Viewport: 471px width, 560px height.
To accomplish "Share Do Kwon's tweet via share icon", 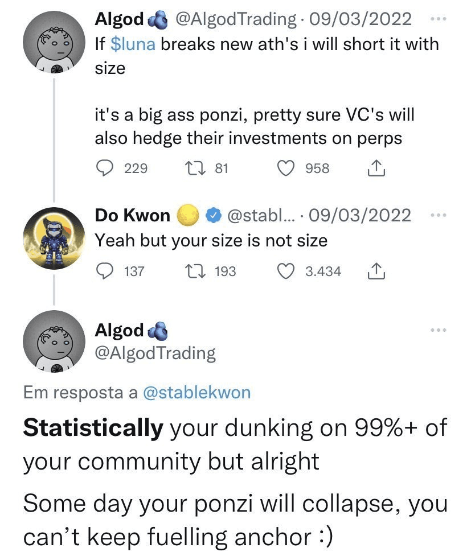I will tap(376, 271).
